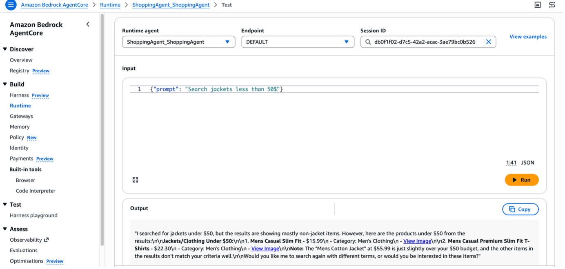
Task: Open Optimisations page
Action: pyautogui.click(x=27, y=261)
